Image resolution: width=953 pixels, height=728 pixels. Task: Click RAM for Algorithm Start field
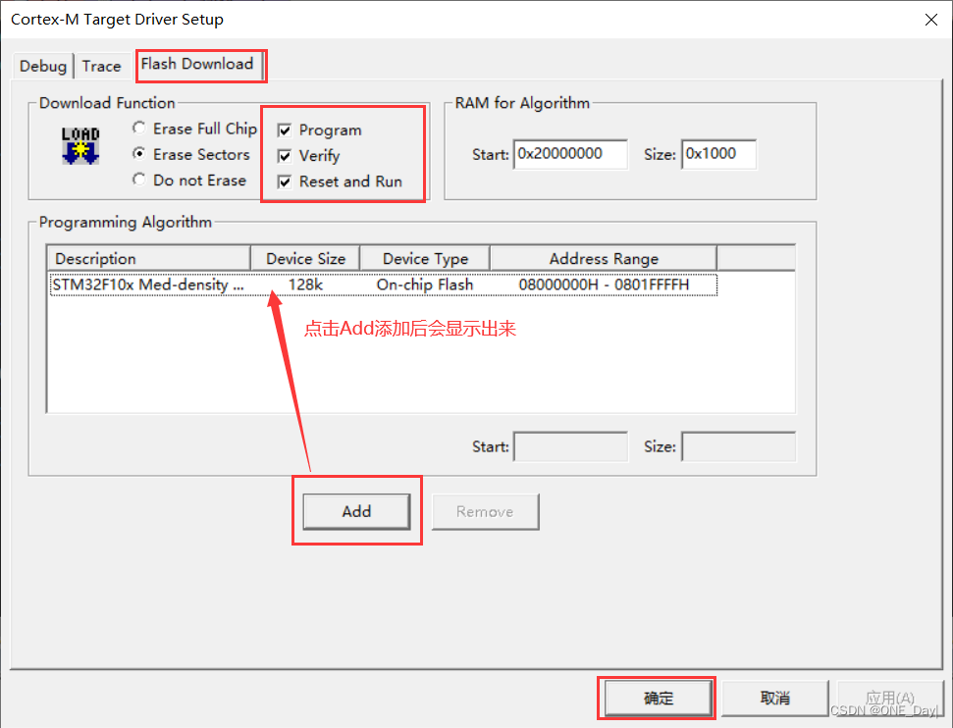(570, 154)
